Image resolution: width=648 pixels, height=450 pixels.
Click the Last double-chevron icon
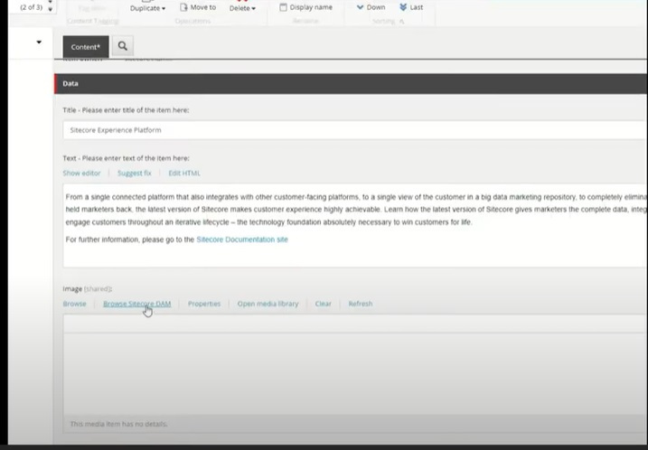pos(403,7)
